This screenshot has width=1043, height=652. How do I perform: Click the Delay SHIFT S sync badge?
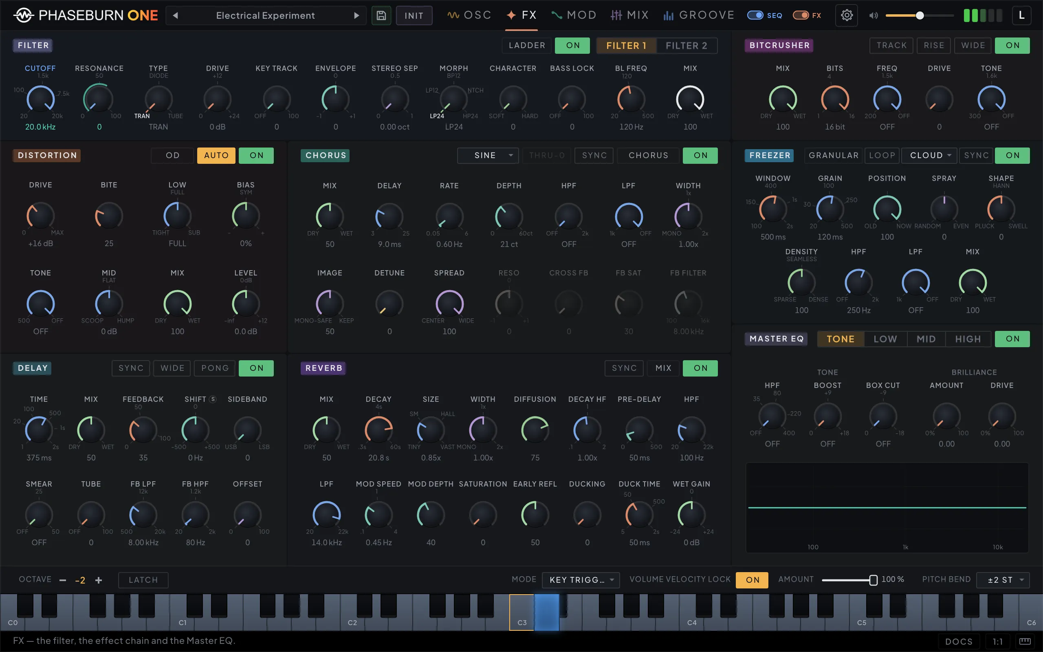(x=213, y=399)
